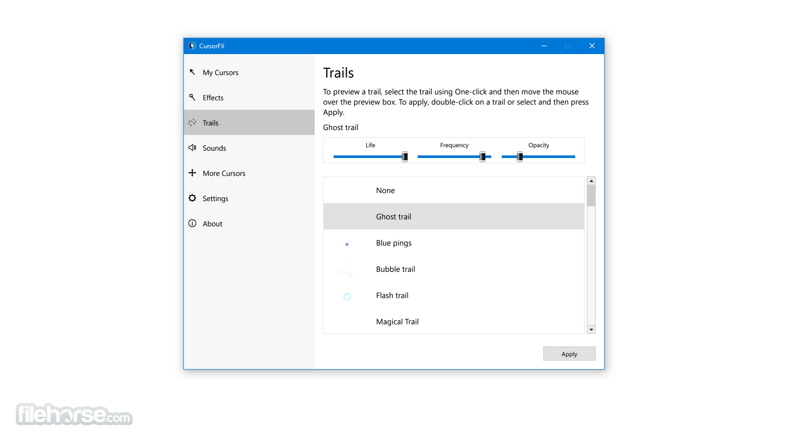This screenshot has height=441, width=788.
Task: Click the Flash trail preview thumbnail
Action: 347,297
